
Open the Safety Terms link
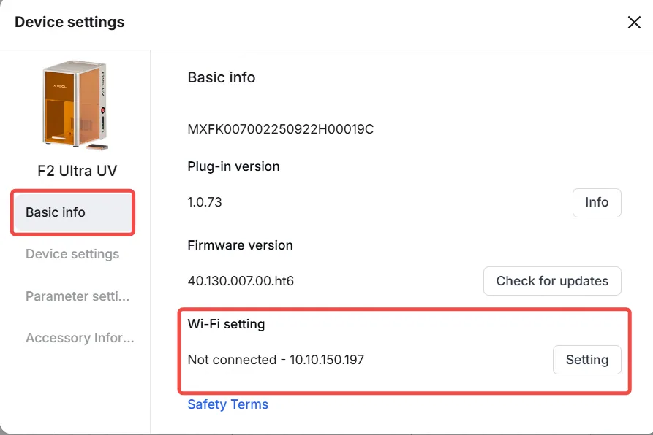coord(228,404)
